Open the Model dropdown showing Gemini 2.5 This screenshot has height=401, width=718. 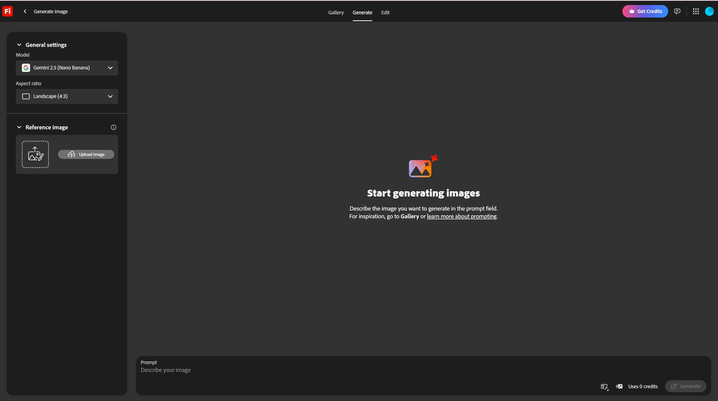click(x=67, y=68)
